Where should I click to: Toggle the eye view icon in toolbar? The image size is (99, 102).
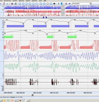coord(70,4)
